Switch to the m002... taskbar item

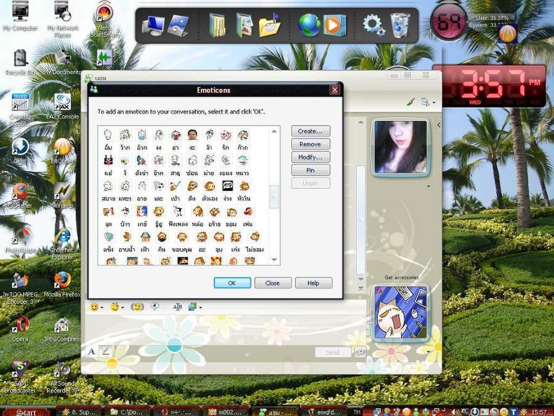point(226,412)
